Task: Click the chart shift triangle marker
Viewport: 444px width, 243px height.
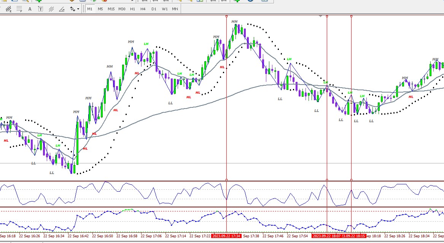Action: tap(321, 16)
